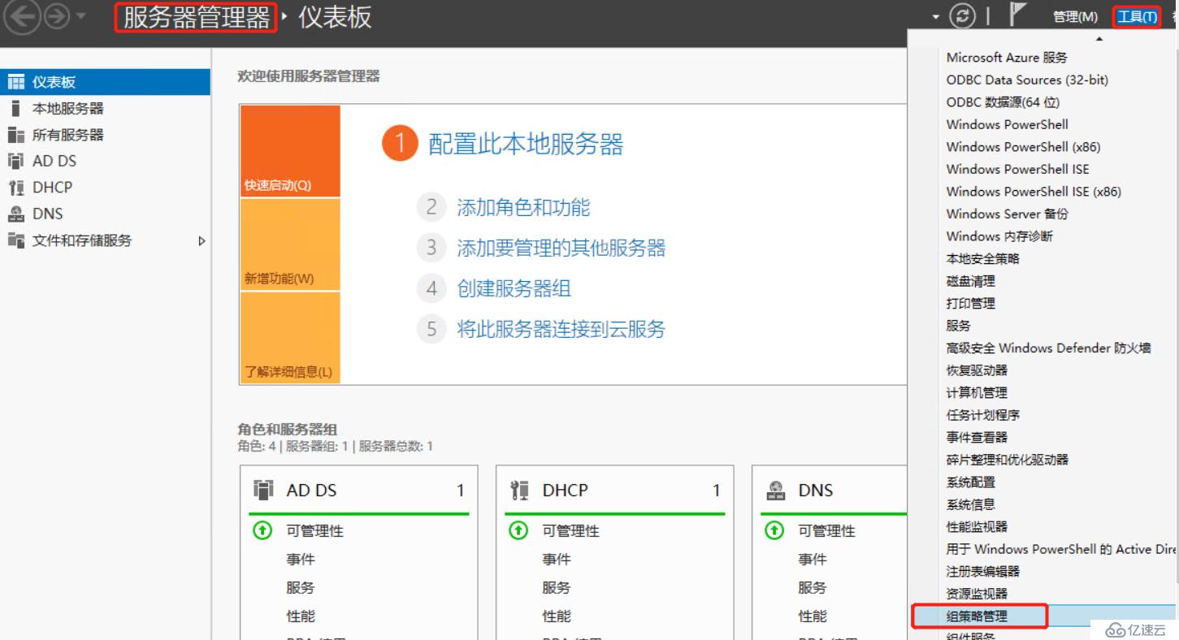Click AD DS 可管理性 green status icon

pos(262,530)
